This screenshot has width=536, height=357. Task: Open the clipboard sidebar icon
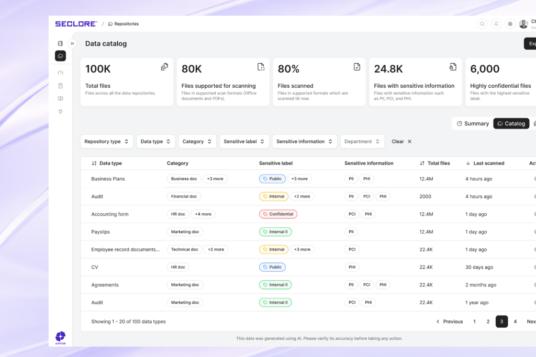(x=61, y=86)
